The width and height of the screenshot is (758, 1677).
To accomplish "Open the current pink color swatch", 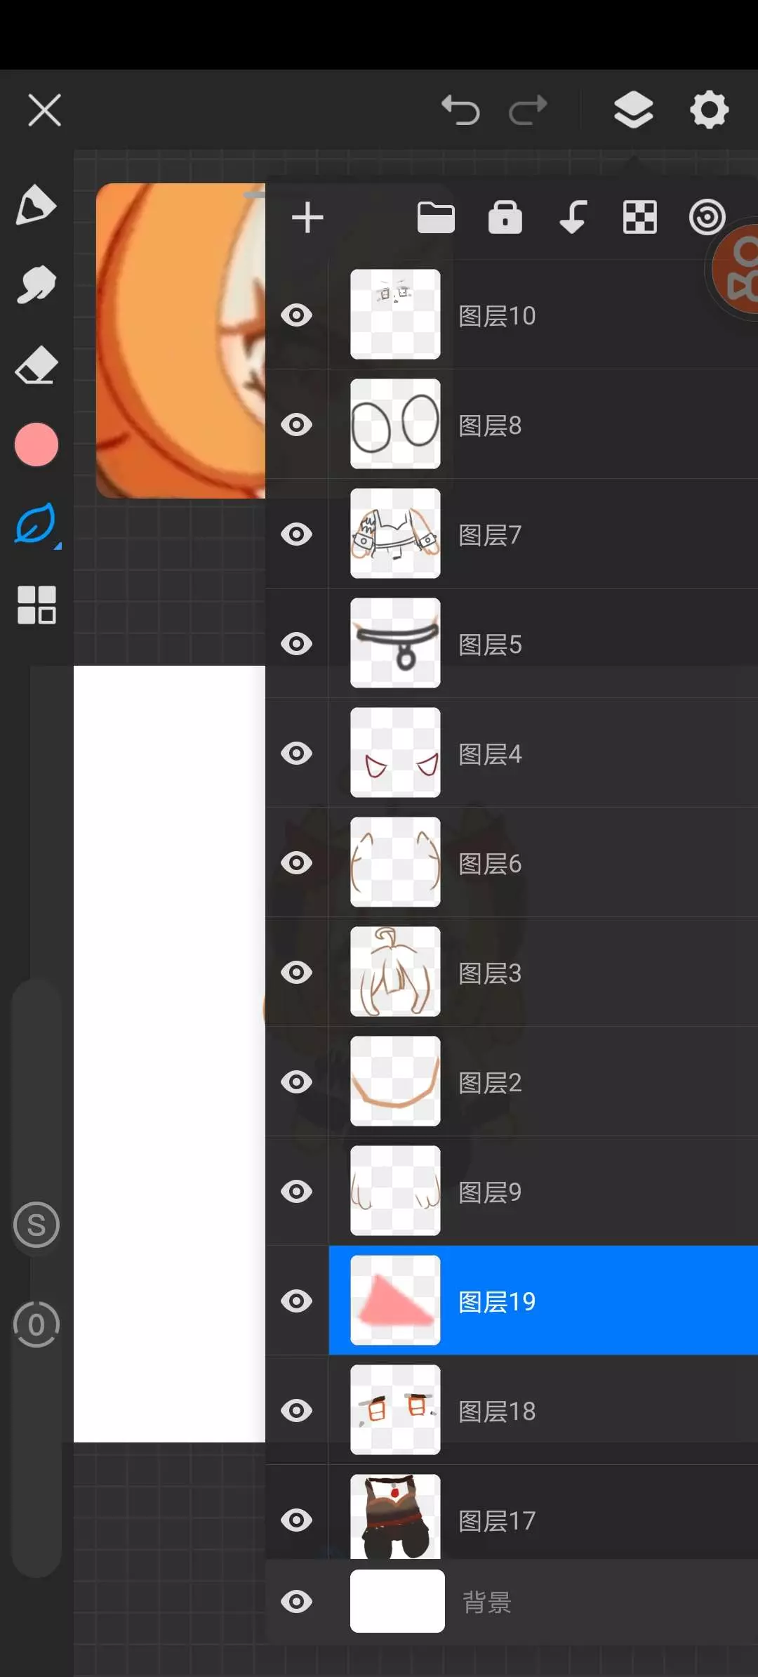I will pos(36,445).
